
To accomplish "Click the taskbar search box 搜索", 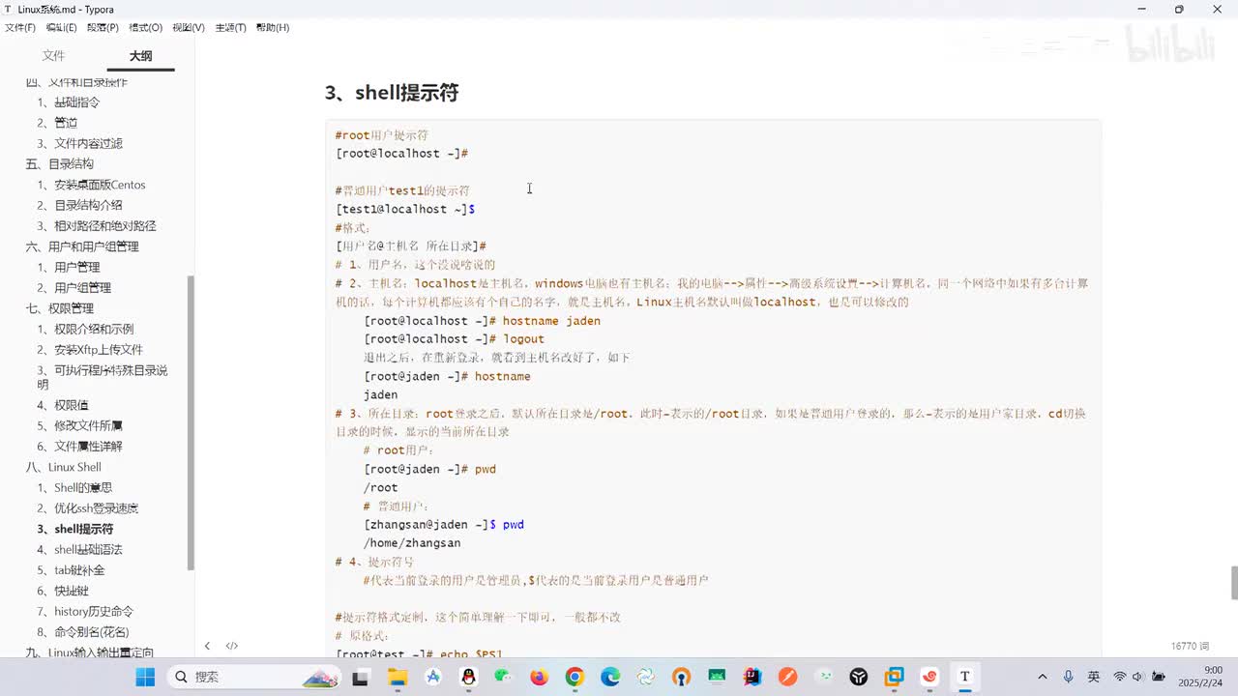I will (255, 677).
